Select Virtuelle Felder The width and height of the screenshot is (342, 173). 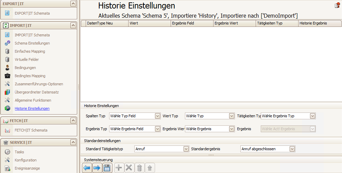(27, 59)
